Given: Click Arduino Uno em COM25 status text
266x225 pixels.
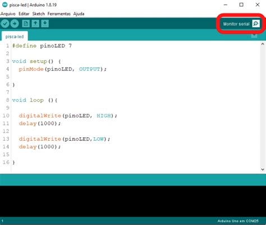Looking at the screenshot, I should [x=238, y=221].
